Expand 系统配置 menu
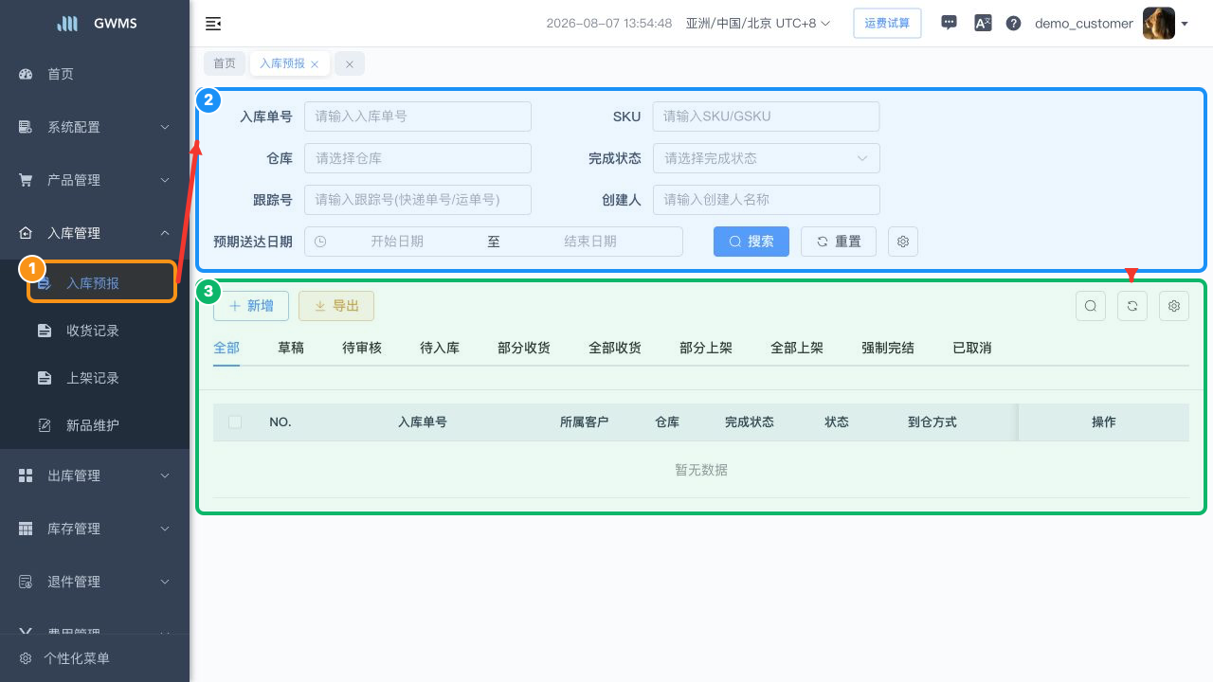This screenshot has width=1213, height=682. (95, 127)
